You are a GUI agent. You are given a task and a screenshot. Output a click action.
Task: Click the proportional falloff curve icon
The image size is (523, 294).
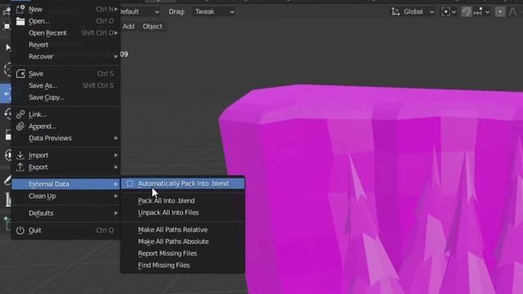[x=512, y=11]
